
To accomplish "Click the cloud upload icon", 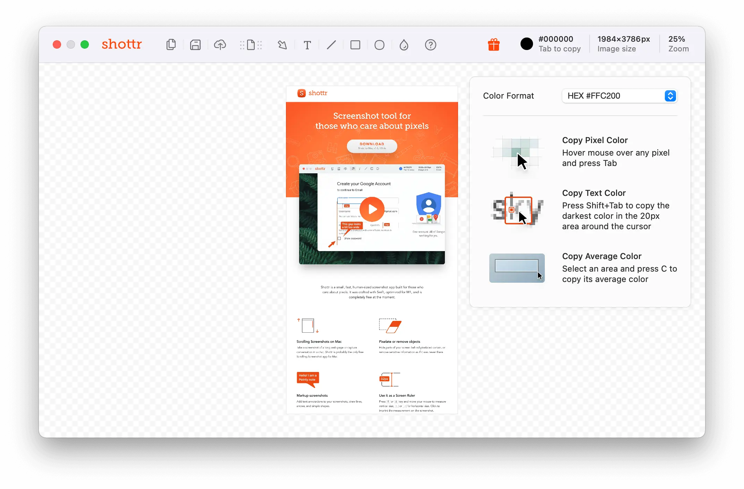I will pyautogui.click(x=220, y=45).
